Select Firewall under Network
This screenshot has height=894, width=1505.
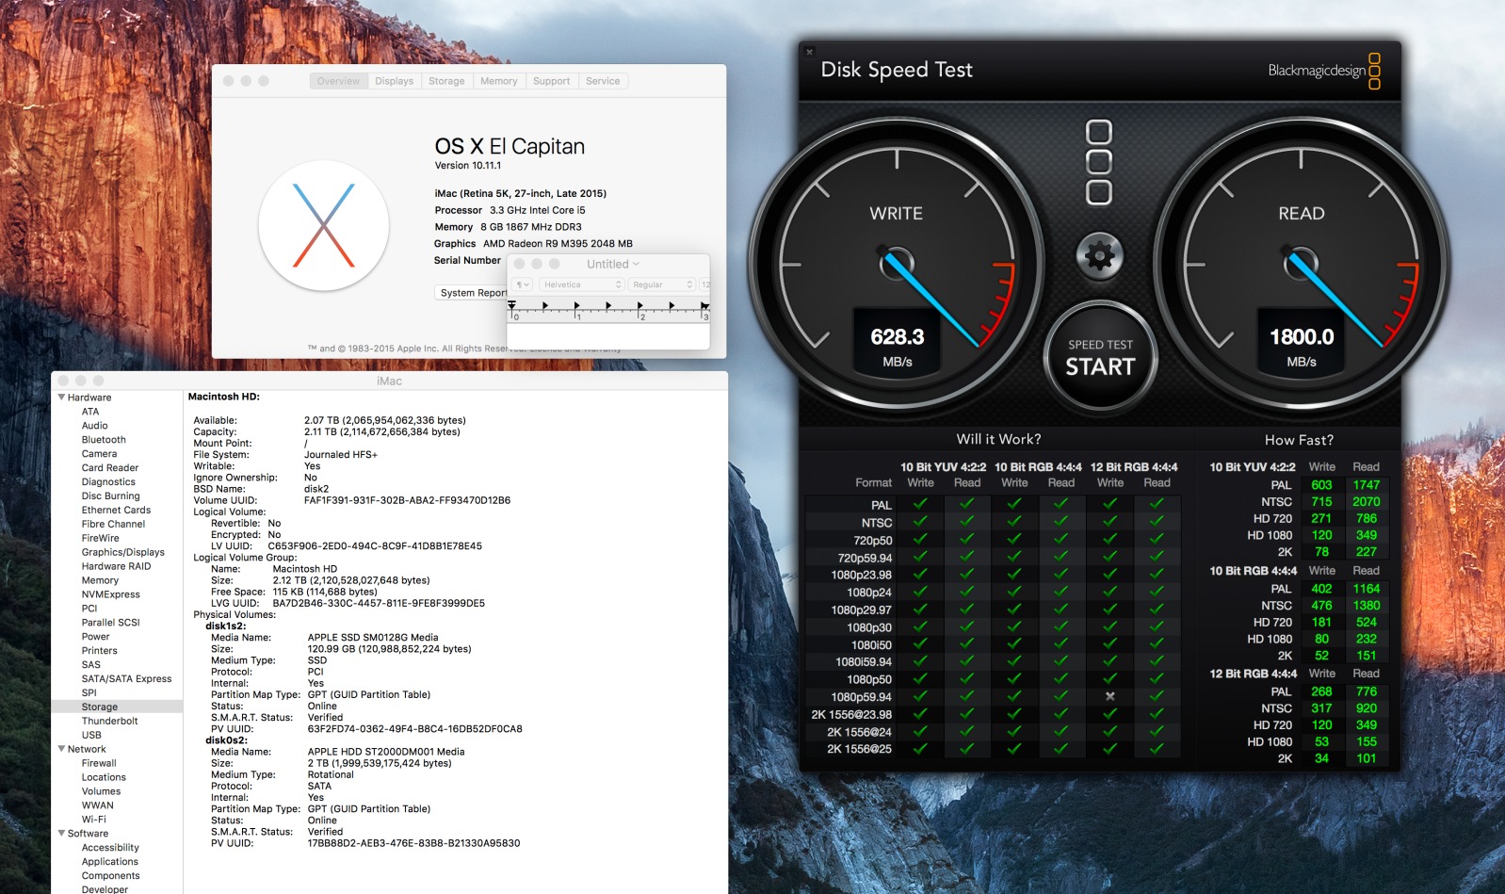99,764
